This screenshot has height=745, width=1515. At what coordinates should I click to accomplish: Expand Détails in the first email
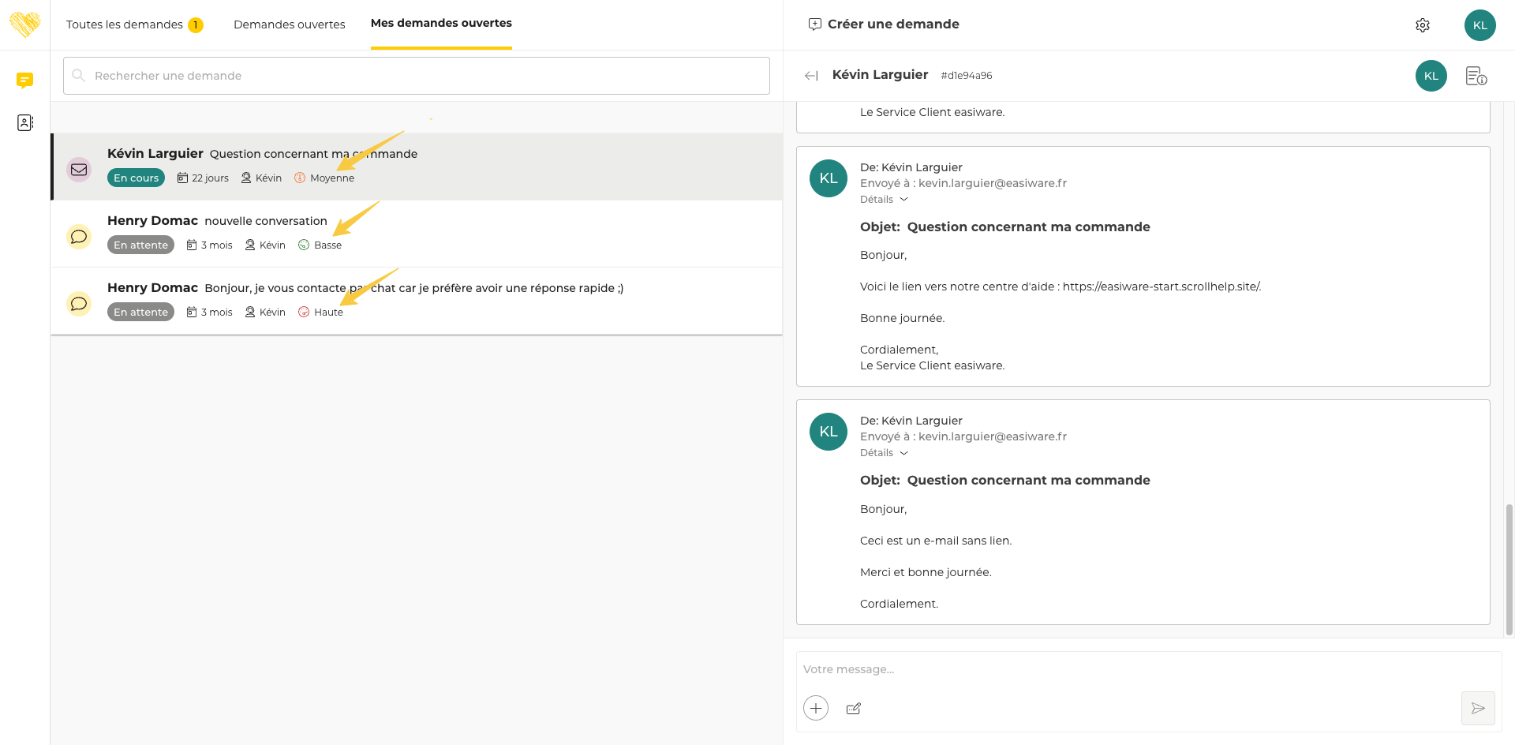884,200
